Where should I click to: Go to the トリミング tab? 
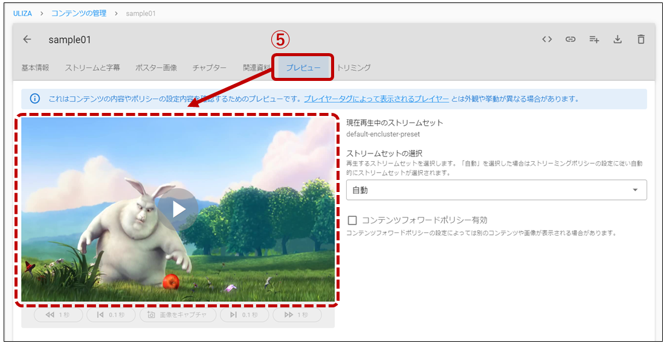click(x=353, y=68)
